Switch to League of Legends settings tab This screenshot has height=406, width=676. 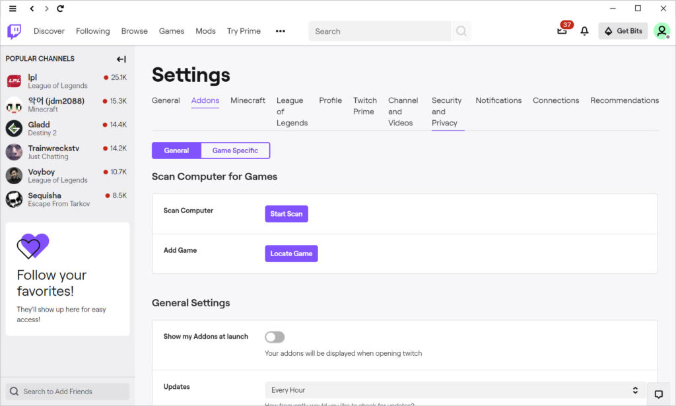(292, 112)
